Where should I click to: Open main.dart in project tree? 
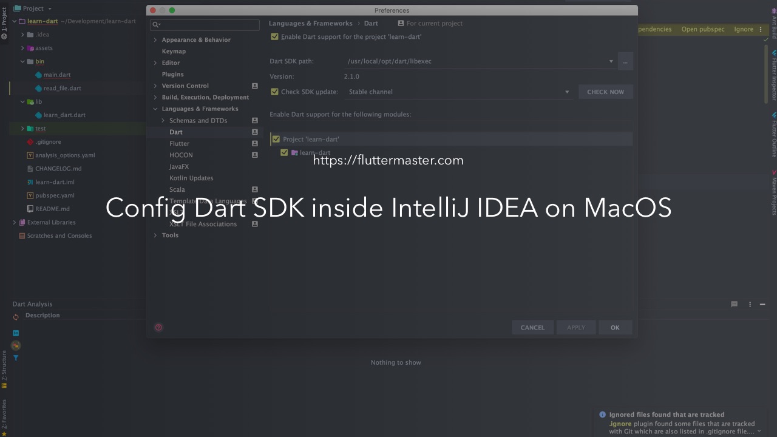[57, 75]
